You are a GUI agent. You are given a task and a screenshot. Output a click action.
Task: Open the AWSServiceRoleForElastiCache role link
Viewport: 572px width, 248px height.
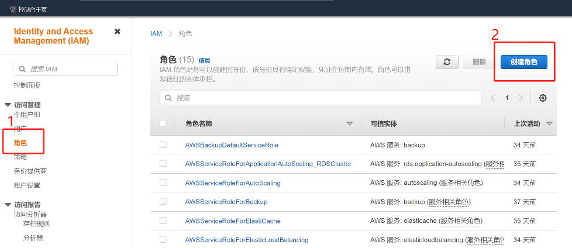(x=233, y=221)
